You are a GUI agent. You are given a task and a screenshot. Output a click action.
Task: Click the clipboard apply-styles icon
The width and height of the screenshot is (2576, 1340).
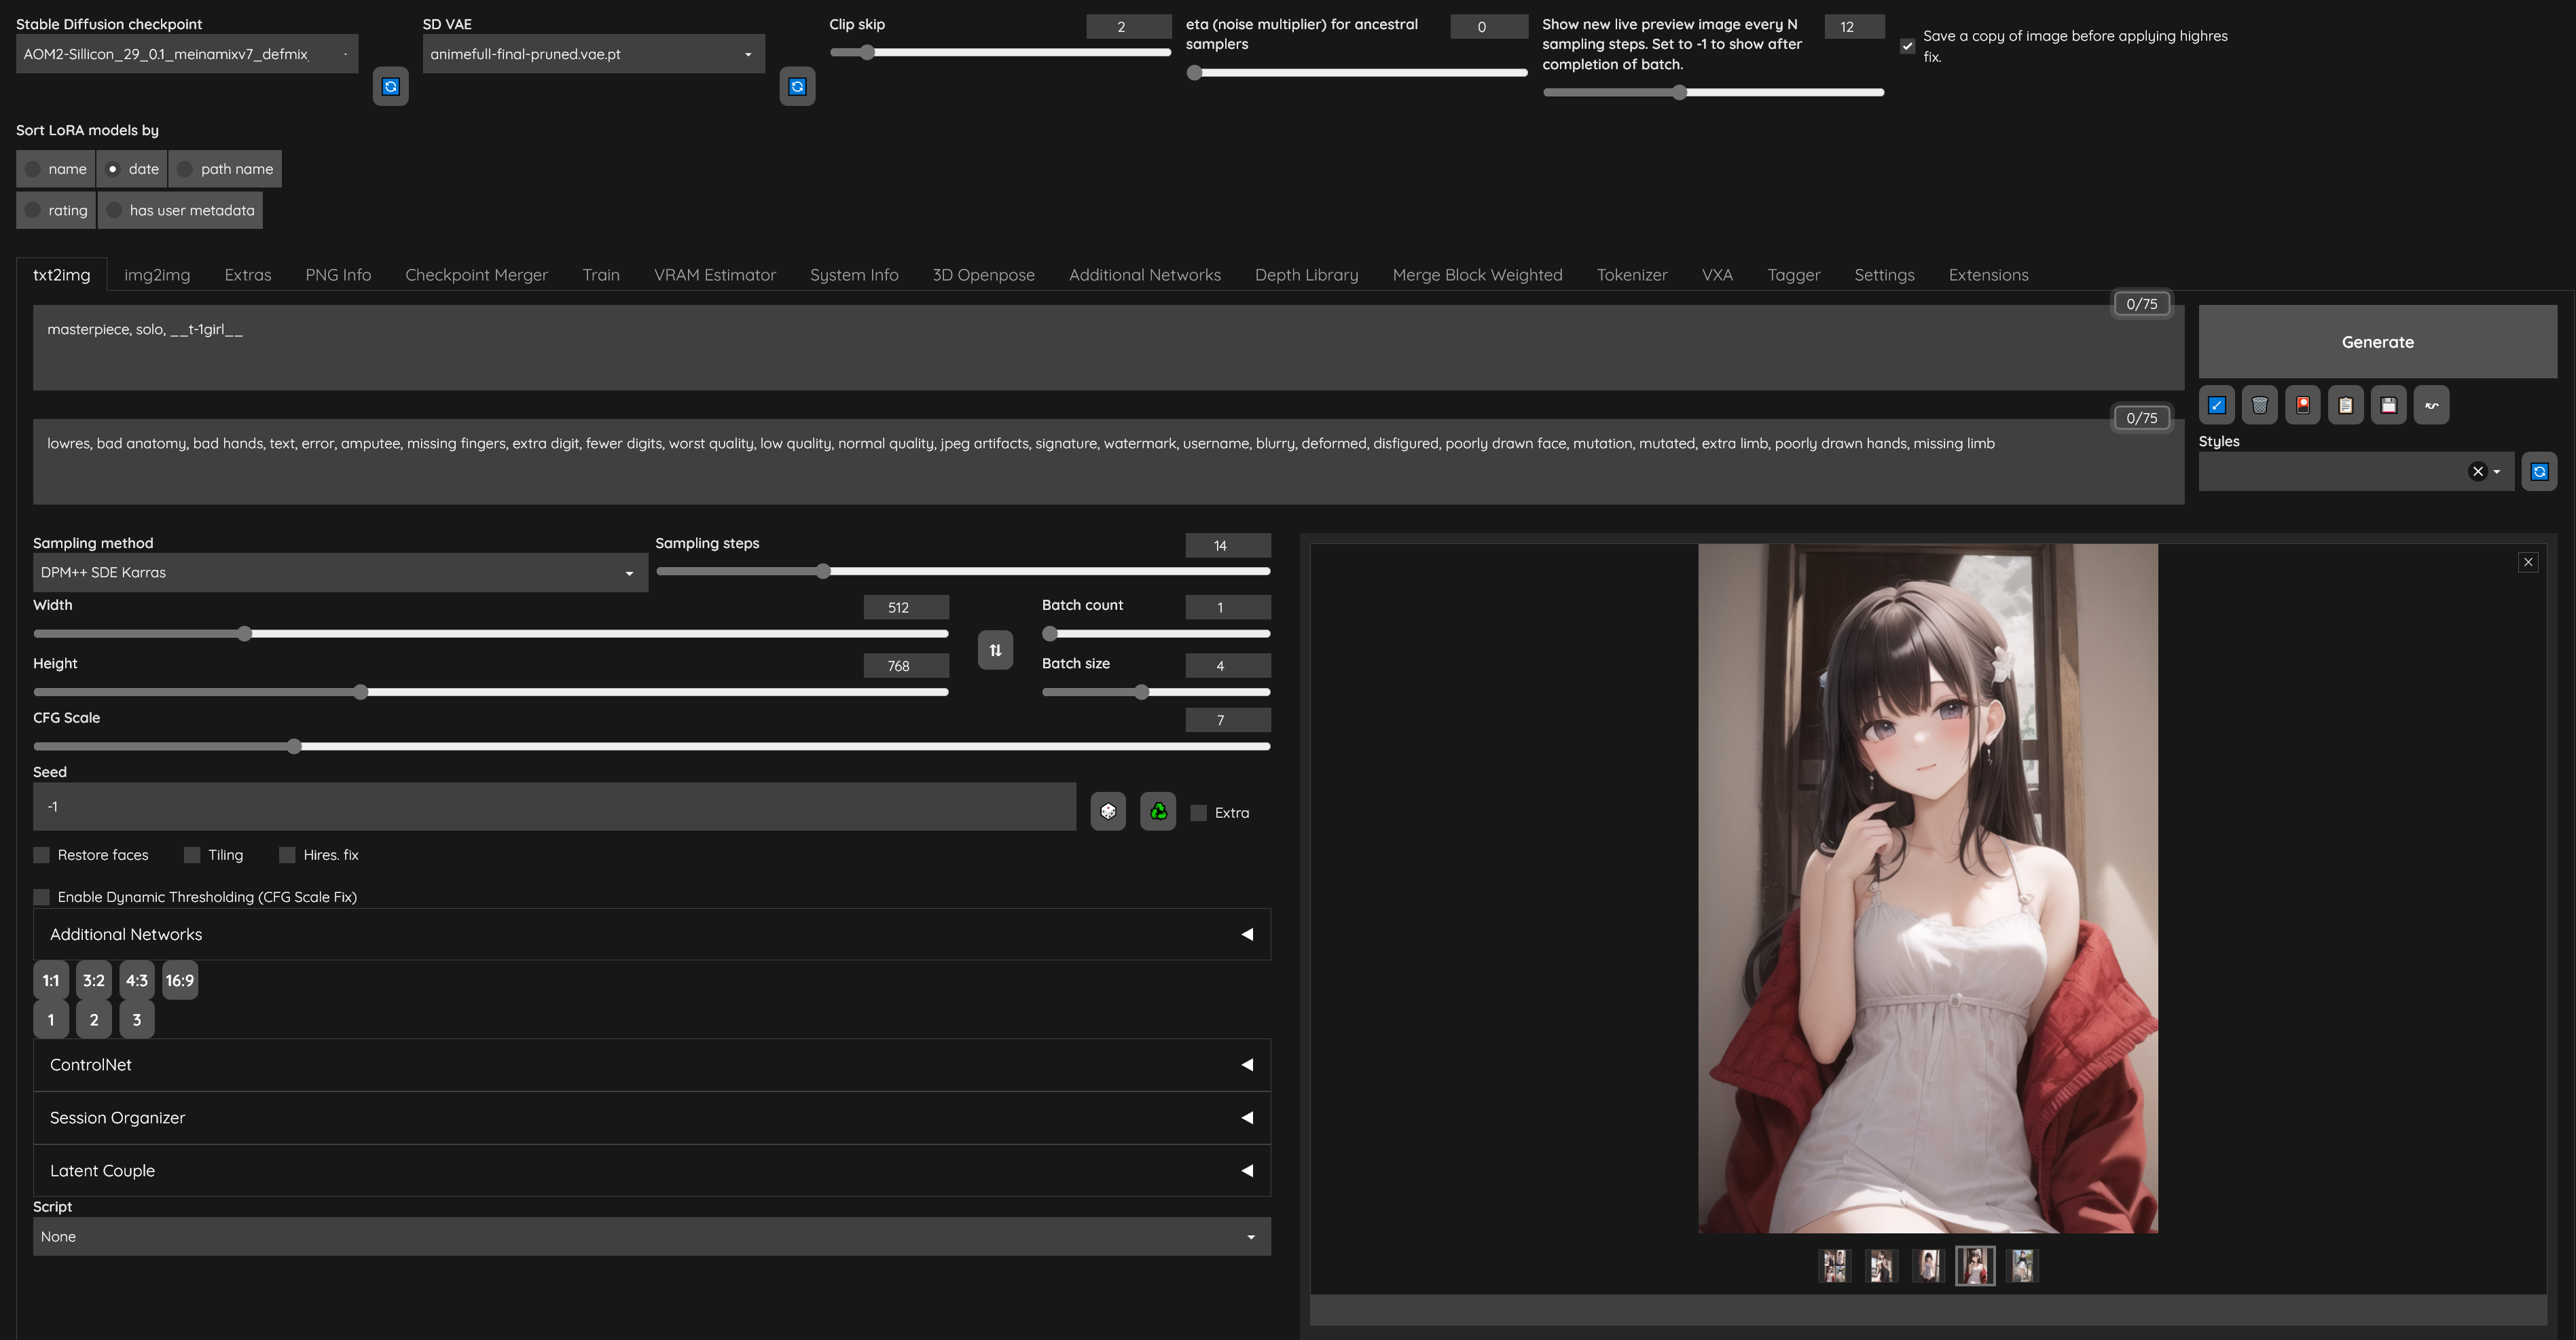[x=2345, y=405]
